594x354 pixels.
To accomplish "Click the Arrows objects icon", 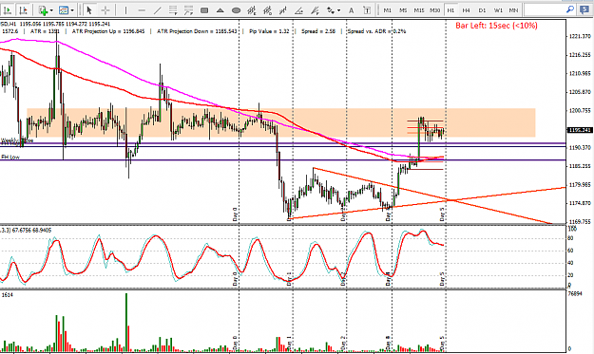I will (331, 10).
